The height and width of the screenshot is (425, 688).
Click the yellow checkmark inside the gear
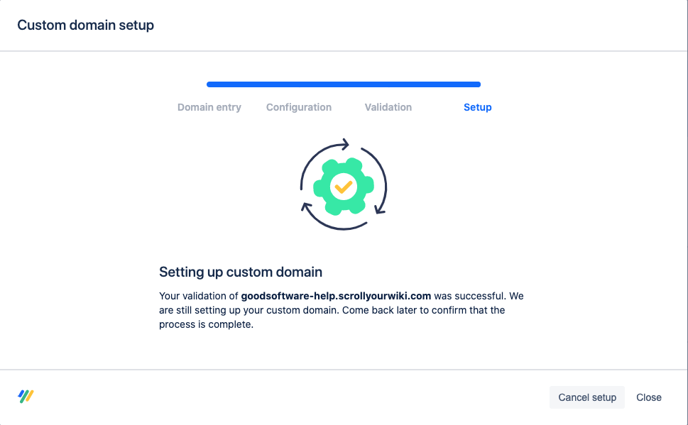pos(344,187)
